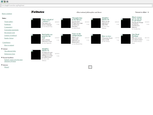Open the Sunday fiction link

click(9, 38)
